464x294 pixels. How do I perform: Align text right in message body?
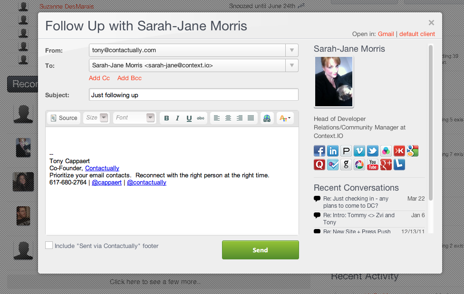click(240, 118)
